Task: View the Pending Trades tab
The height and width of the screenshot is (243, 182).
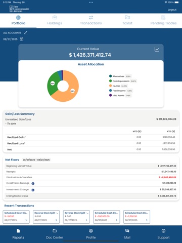Action: point(163,20)
